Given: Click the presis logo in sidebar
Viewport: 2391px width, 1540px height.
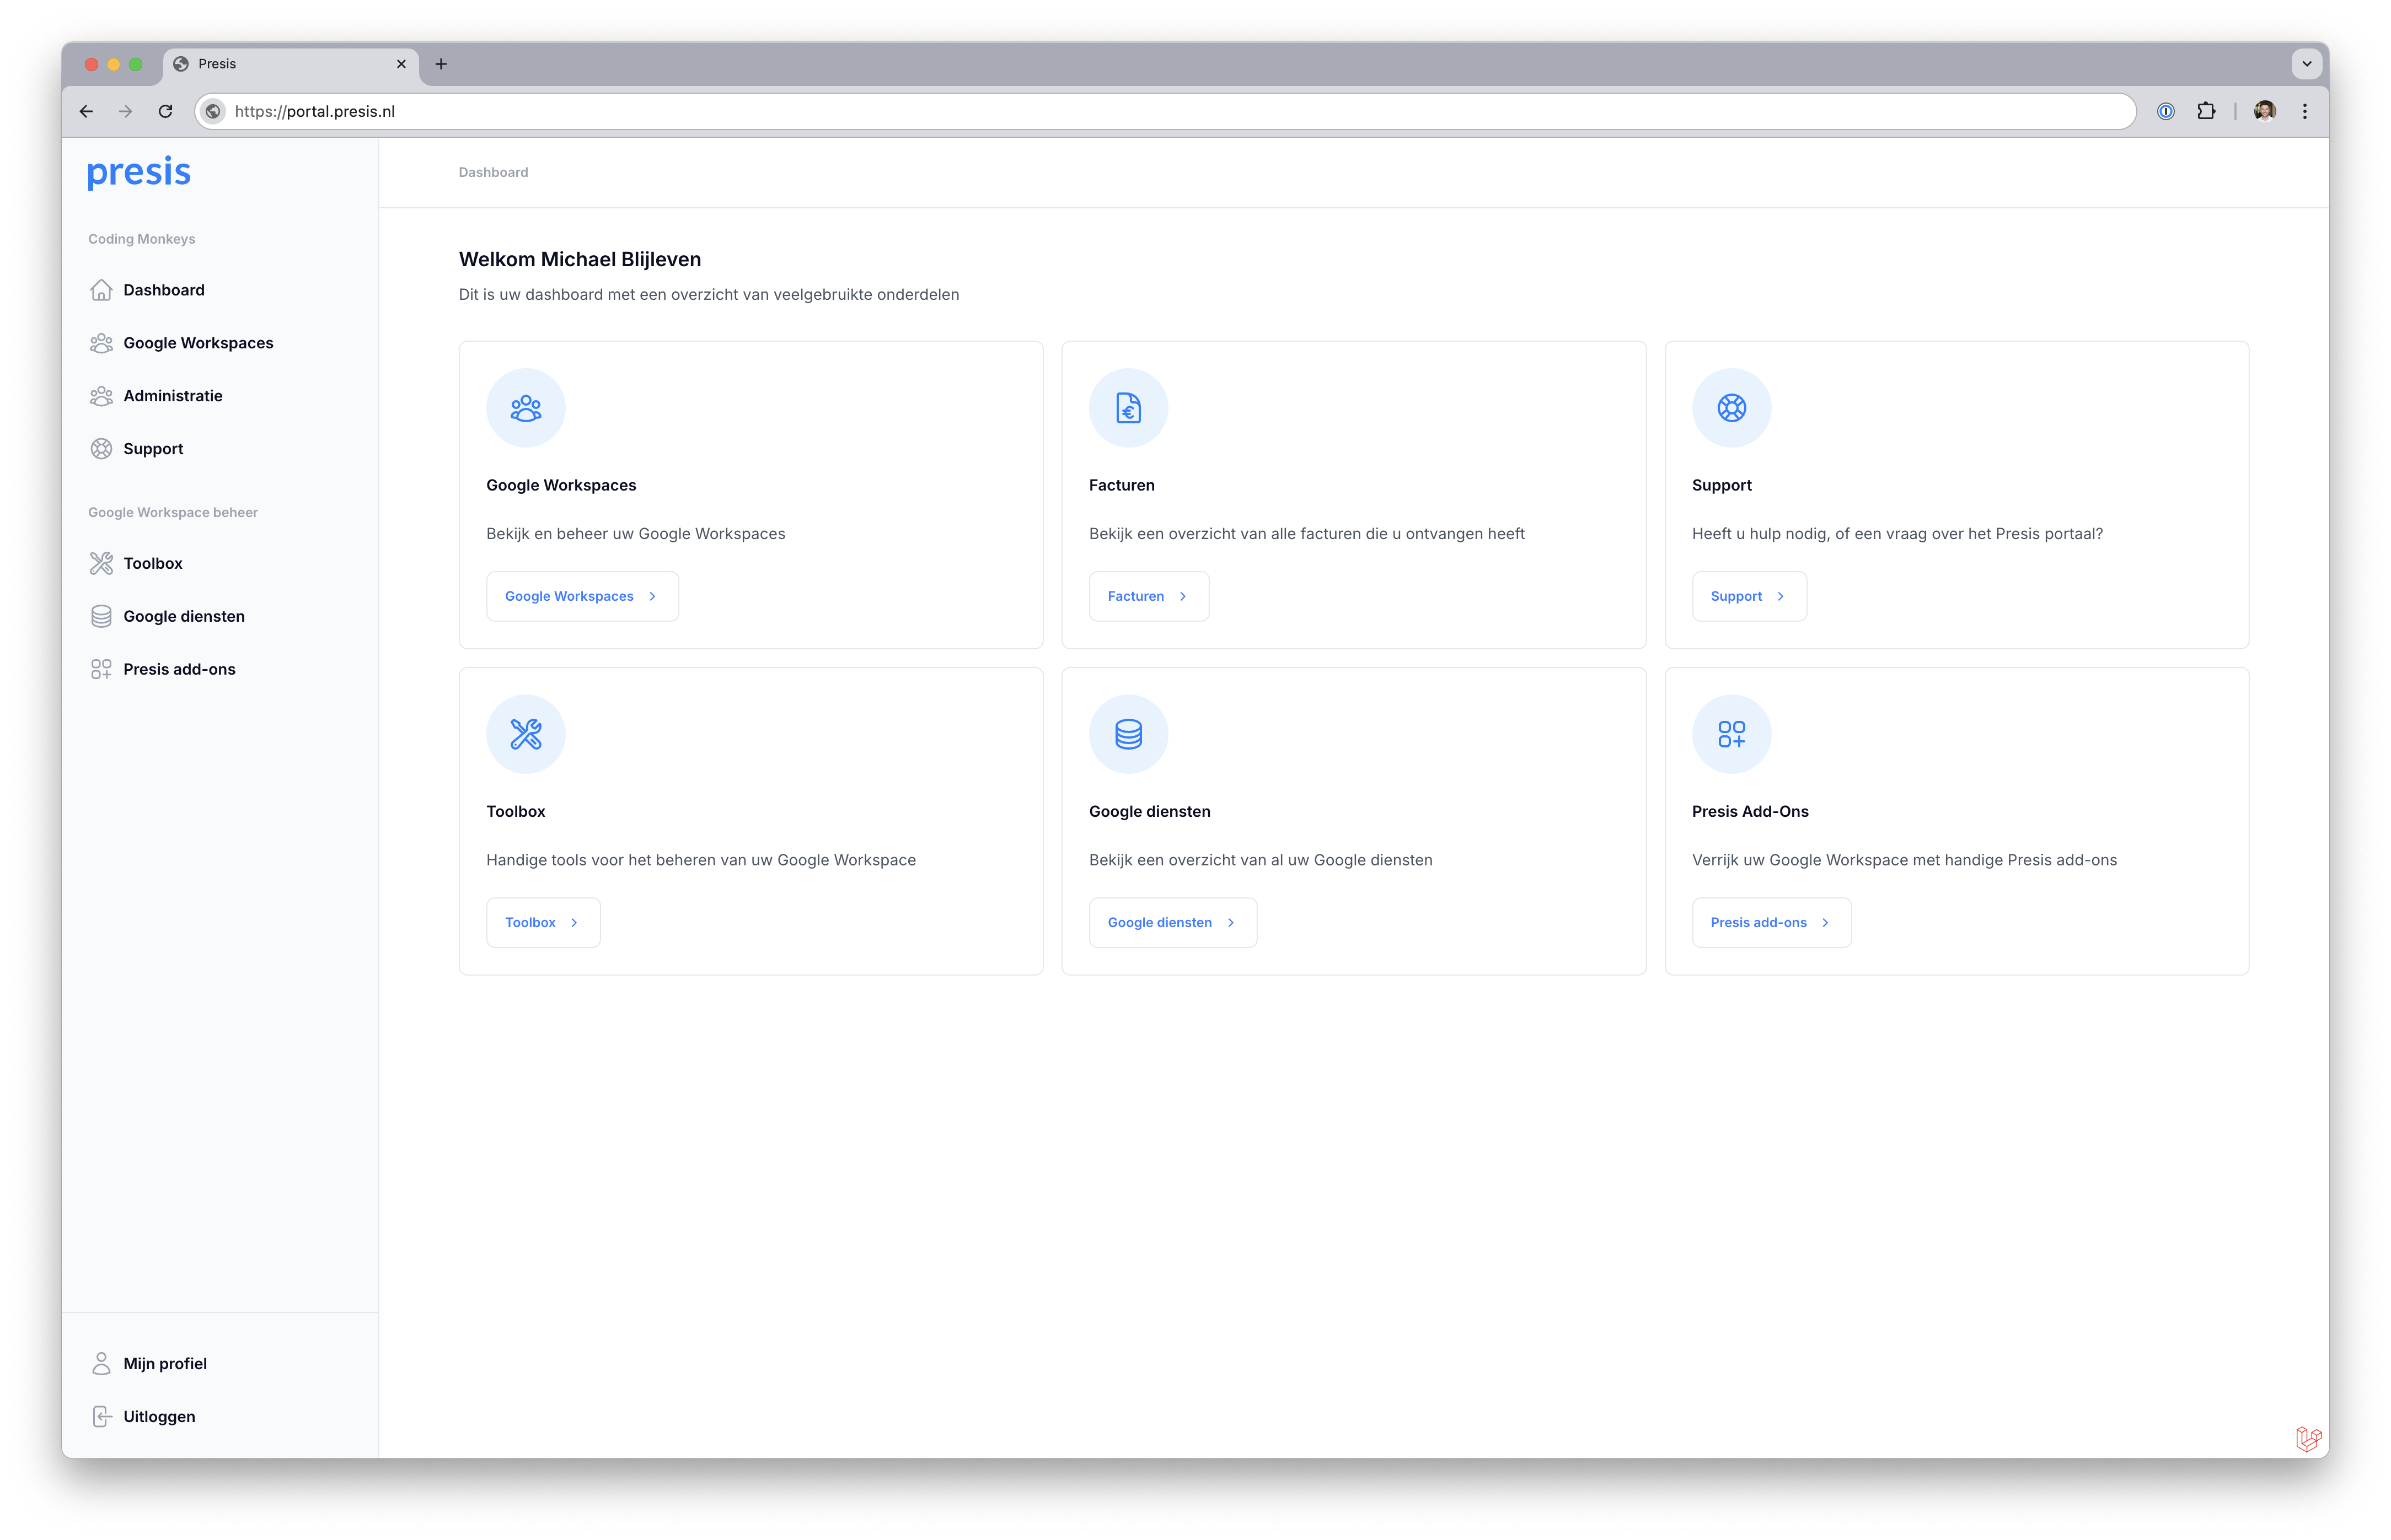Looking at the screenshot, I should tap(138, 172).
